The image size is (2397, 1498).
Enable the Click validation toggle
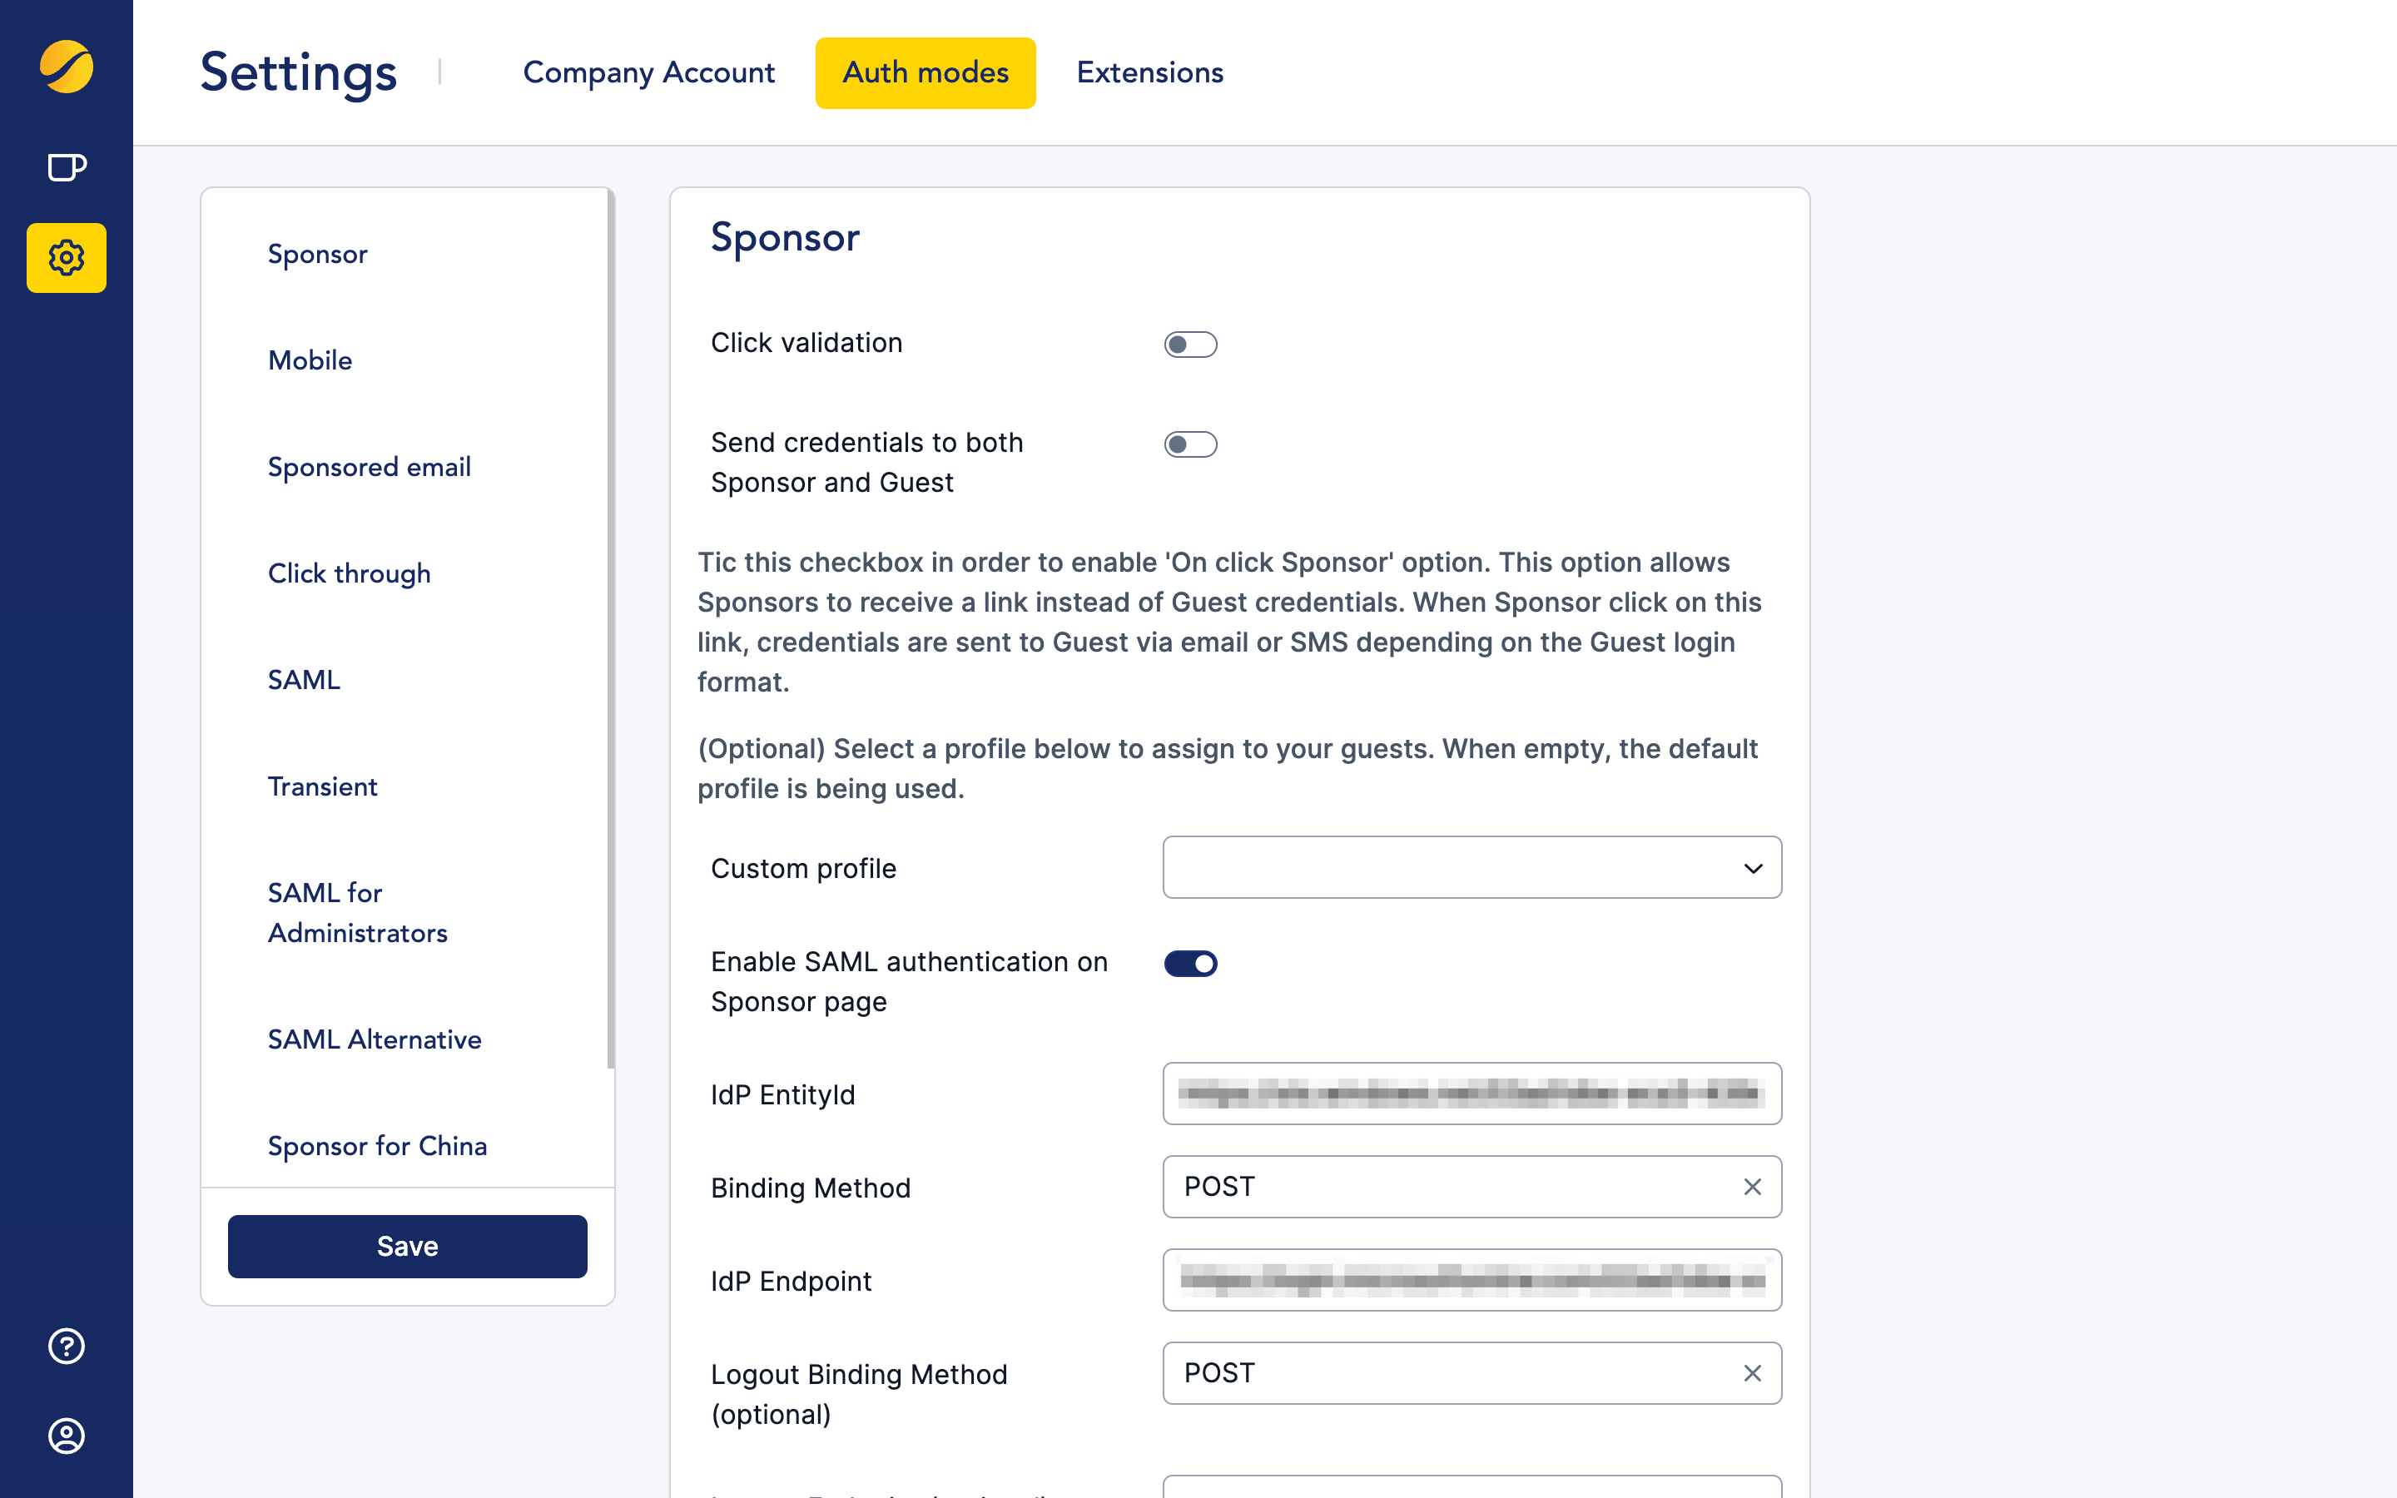(1189, 345)
